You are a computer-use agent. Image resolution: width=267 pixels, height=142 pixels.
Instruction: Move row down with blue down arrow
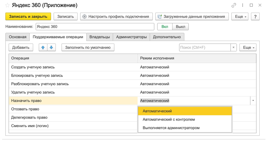coord(51,47)
